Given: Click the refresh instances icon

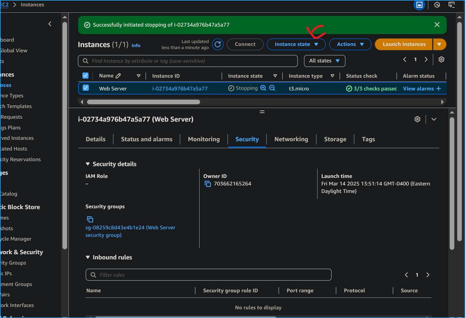Looking at the screenshot, I should pos(217,44).
